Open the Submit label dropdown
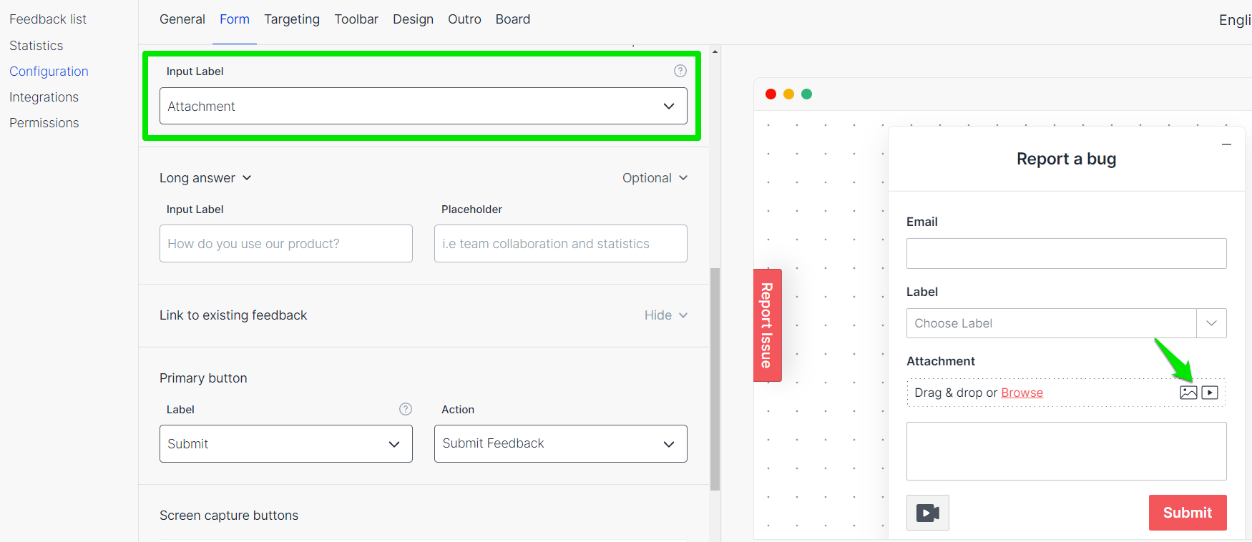 click(286, 444)
